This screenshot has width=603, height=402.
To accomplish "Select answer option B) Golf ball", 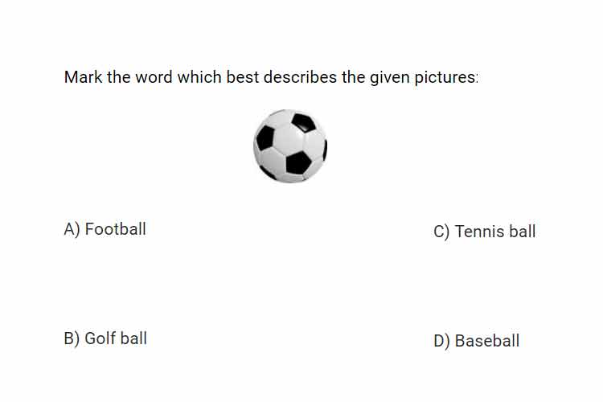I will click(x=105, y=338).
